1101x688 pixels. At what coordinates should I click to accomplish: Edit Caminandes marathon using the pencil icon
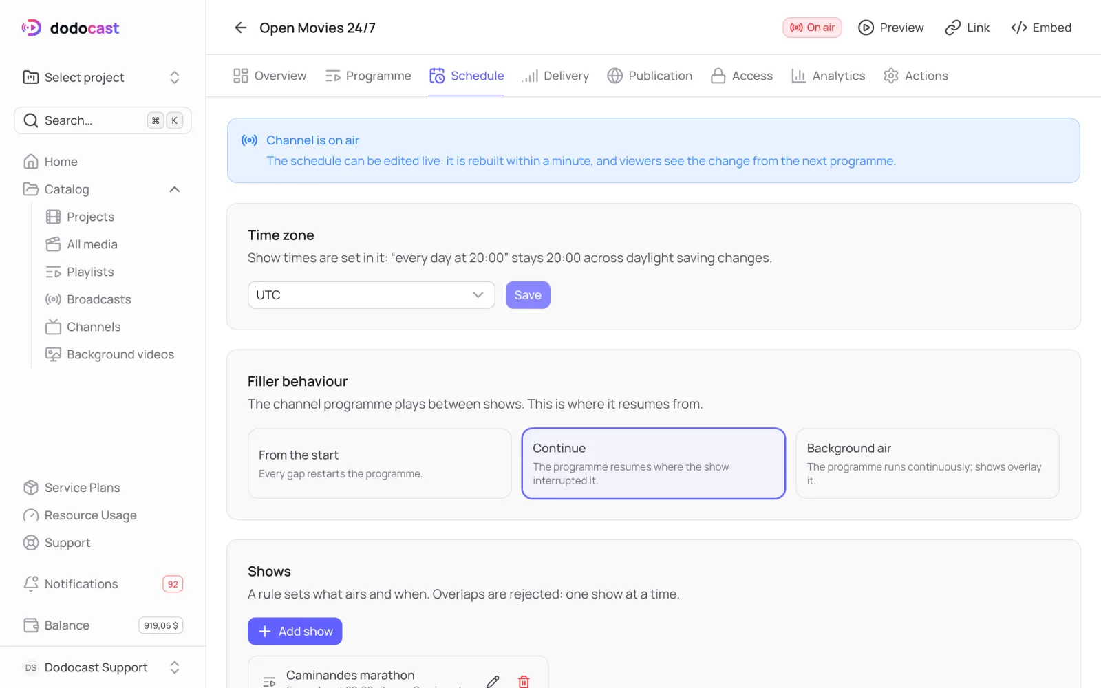(x=493, y=681)
